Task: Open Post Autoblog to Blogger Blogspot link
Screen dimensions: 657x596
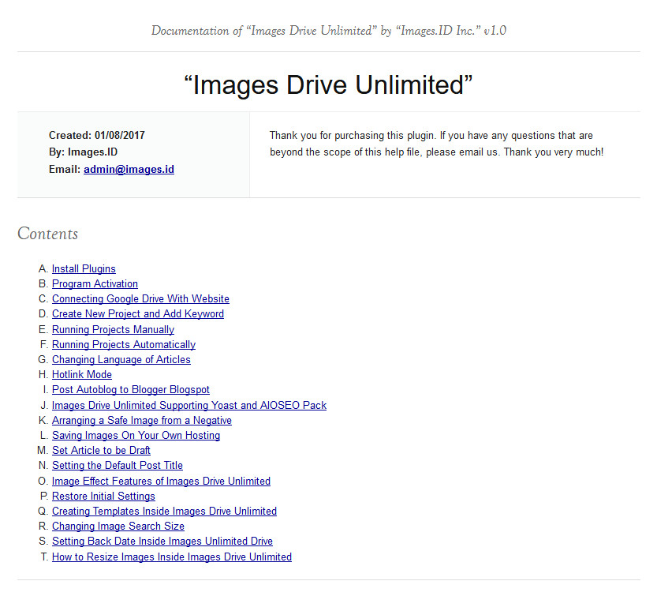Action: coord(131,390)
